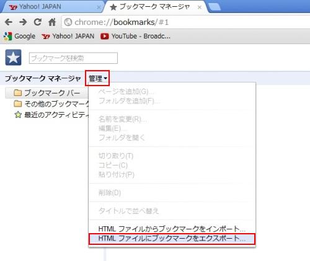This screenshot has width=310, height=261.
Task: Choose 貼り付け(P) menu entry
Action: tap(172, 174)
